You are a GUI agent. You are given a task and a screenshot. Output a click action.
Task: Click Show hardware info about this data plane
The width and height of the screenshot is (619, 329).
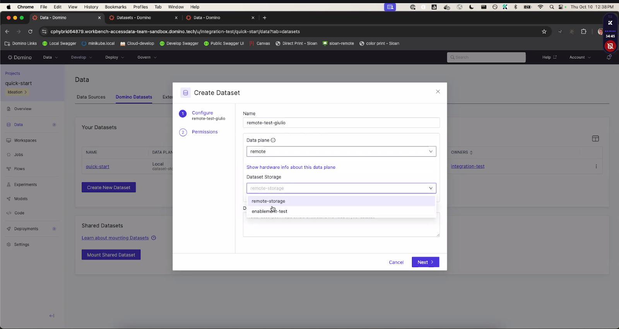click(291, 167)
